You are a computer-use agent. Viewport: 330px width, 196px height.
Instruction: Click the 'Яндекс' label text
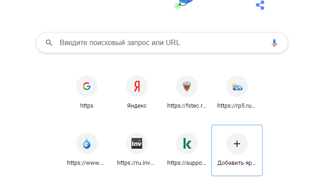click(x=137, y=106)
